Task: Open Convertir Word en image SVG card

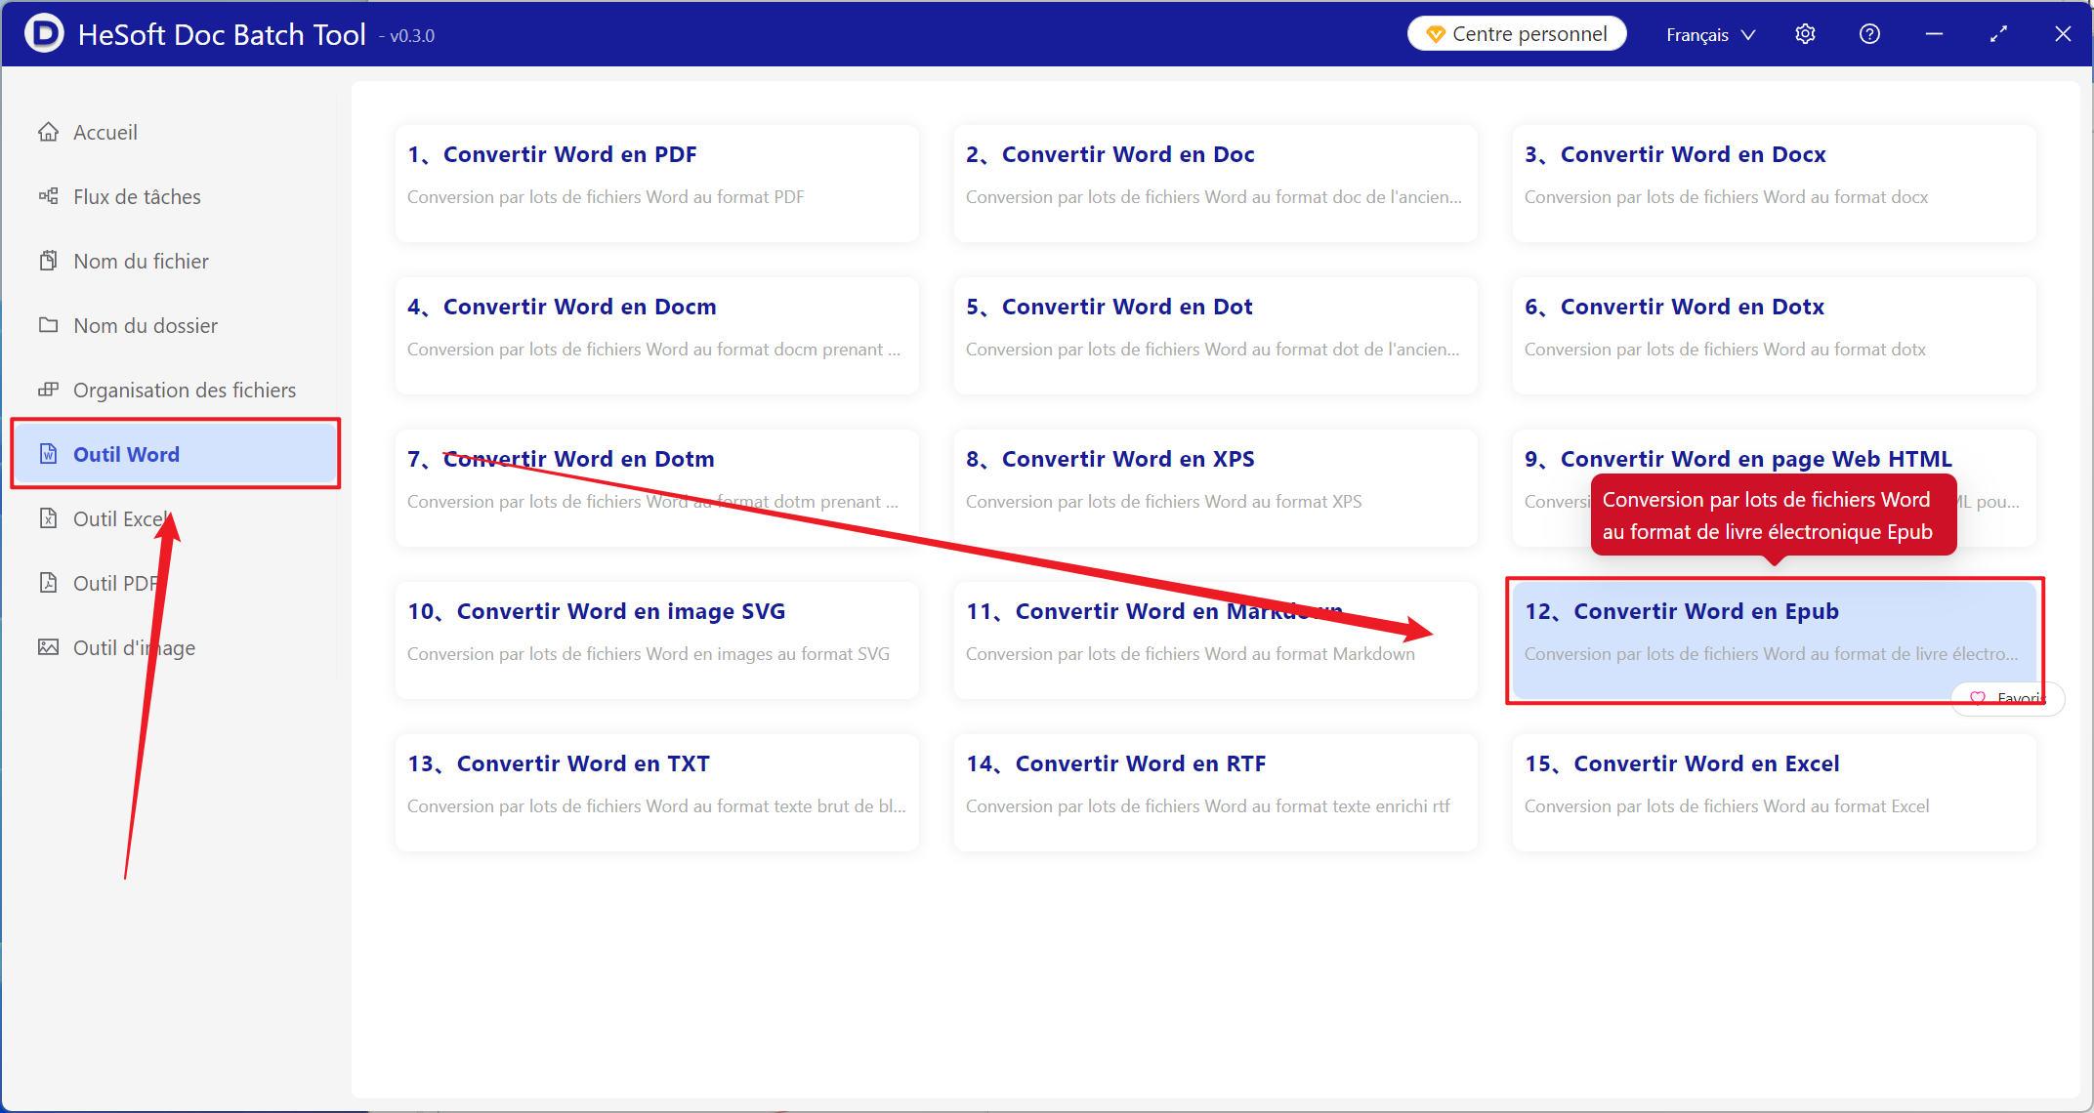Action: pos(656,639)
